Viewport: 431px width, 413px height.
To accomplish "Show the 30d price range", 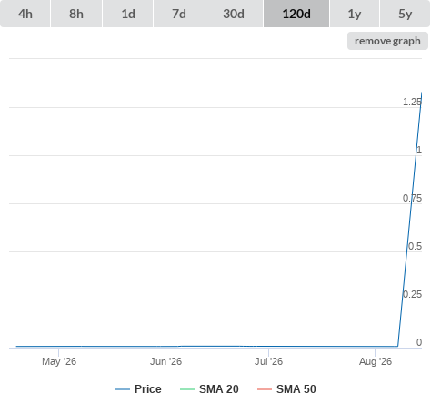I will (x=234, y=14).
